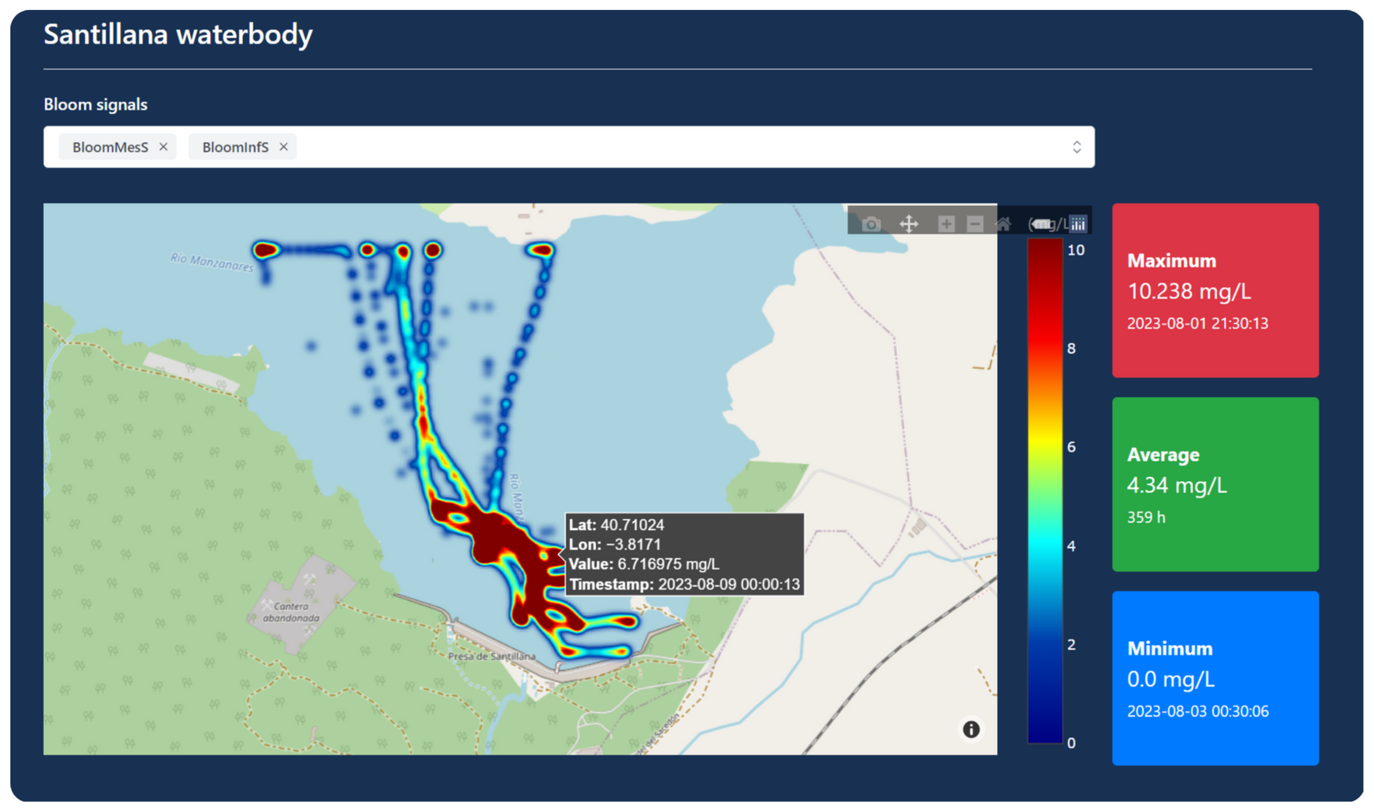Select the BloomMesS chip label
This screenshot has height=811, width=1374.
(110, 147)
